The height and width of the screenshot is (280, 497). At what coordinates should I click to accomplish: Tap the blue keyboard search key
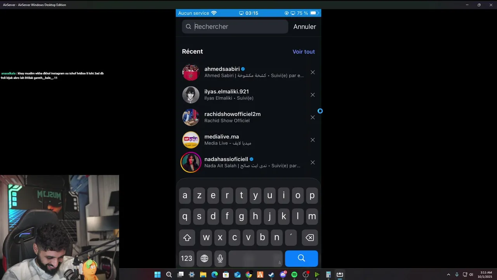point(301,259)
